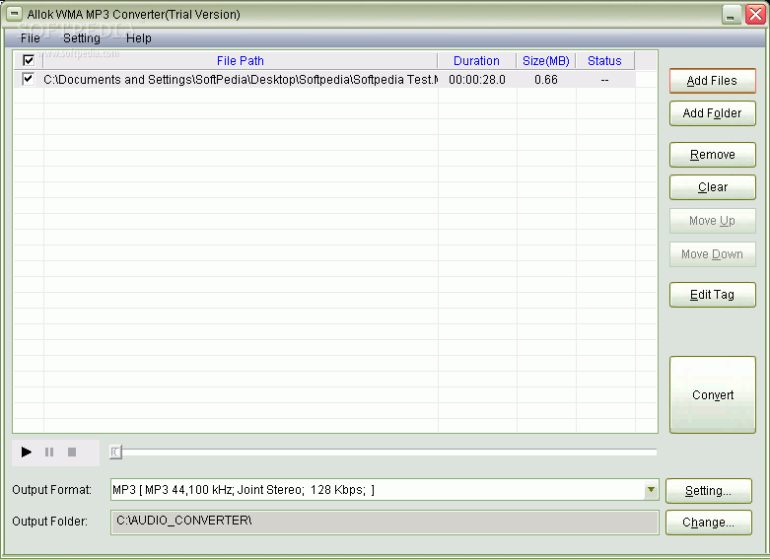The image size is (770, 559).
Task: Click the Status column header
Action: (605, 61)
